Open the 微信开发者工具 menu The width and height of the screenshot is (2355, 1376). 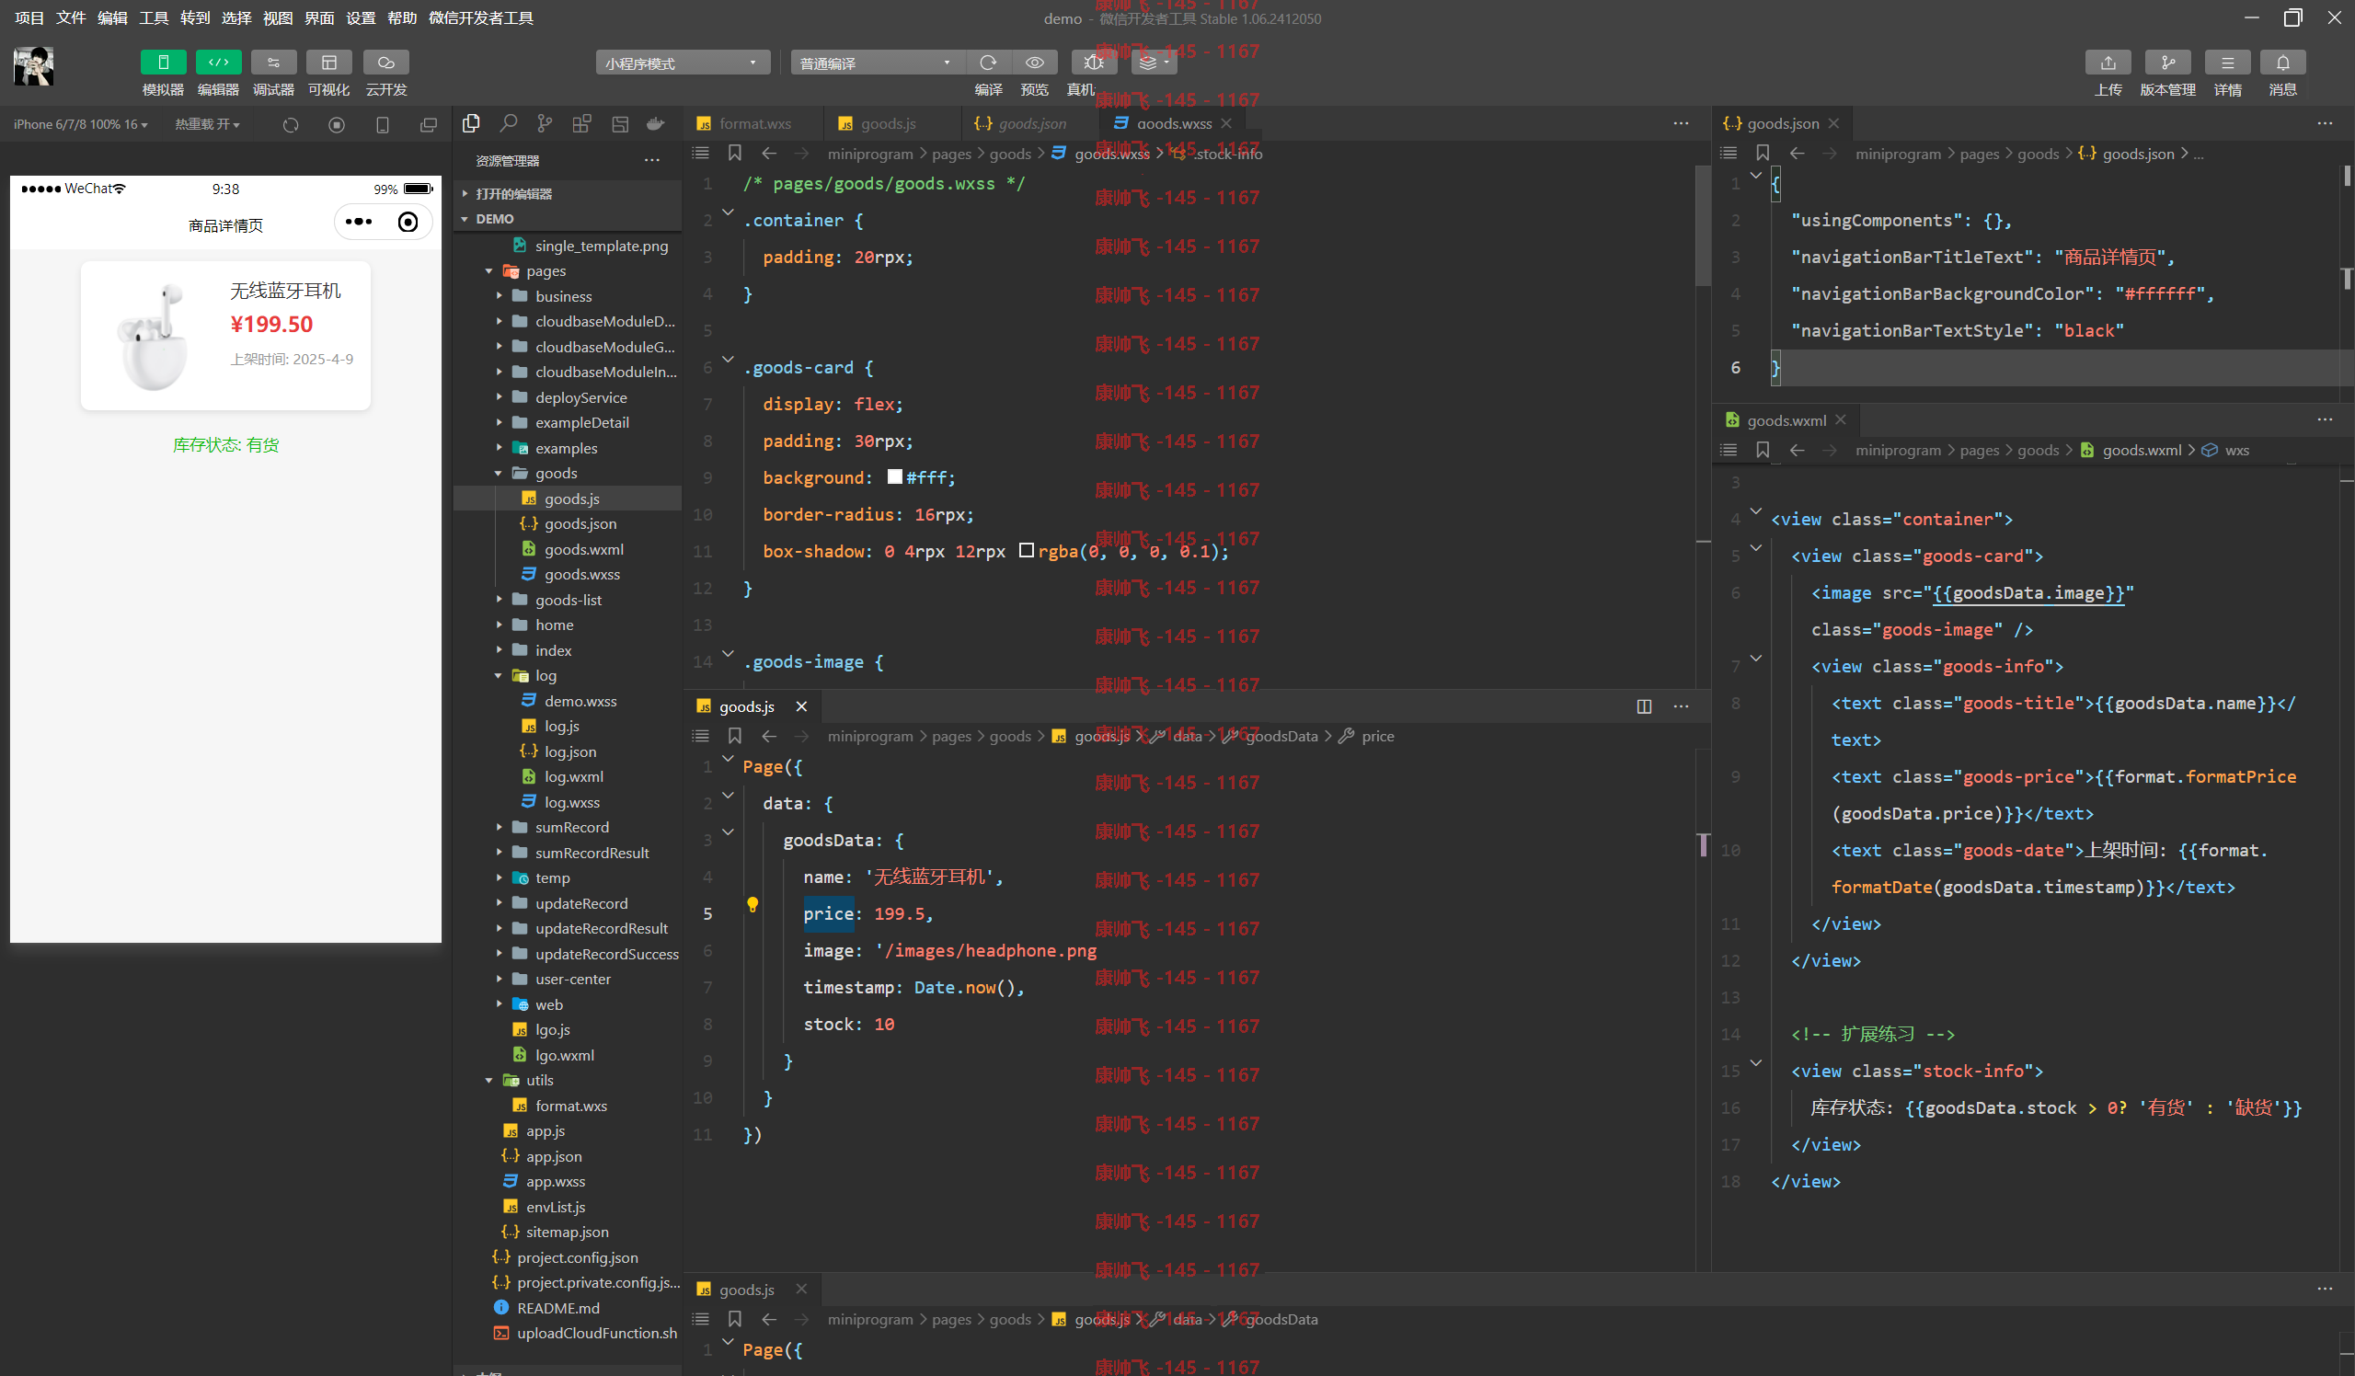(481, 17)
